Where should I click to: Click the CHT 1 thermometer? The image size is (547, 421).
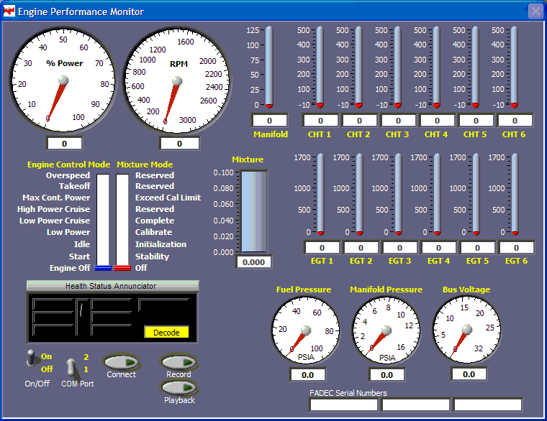[x=320, y=67]
